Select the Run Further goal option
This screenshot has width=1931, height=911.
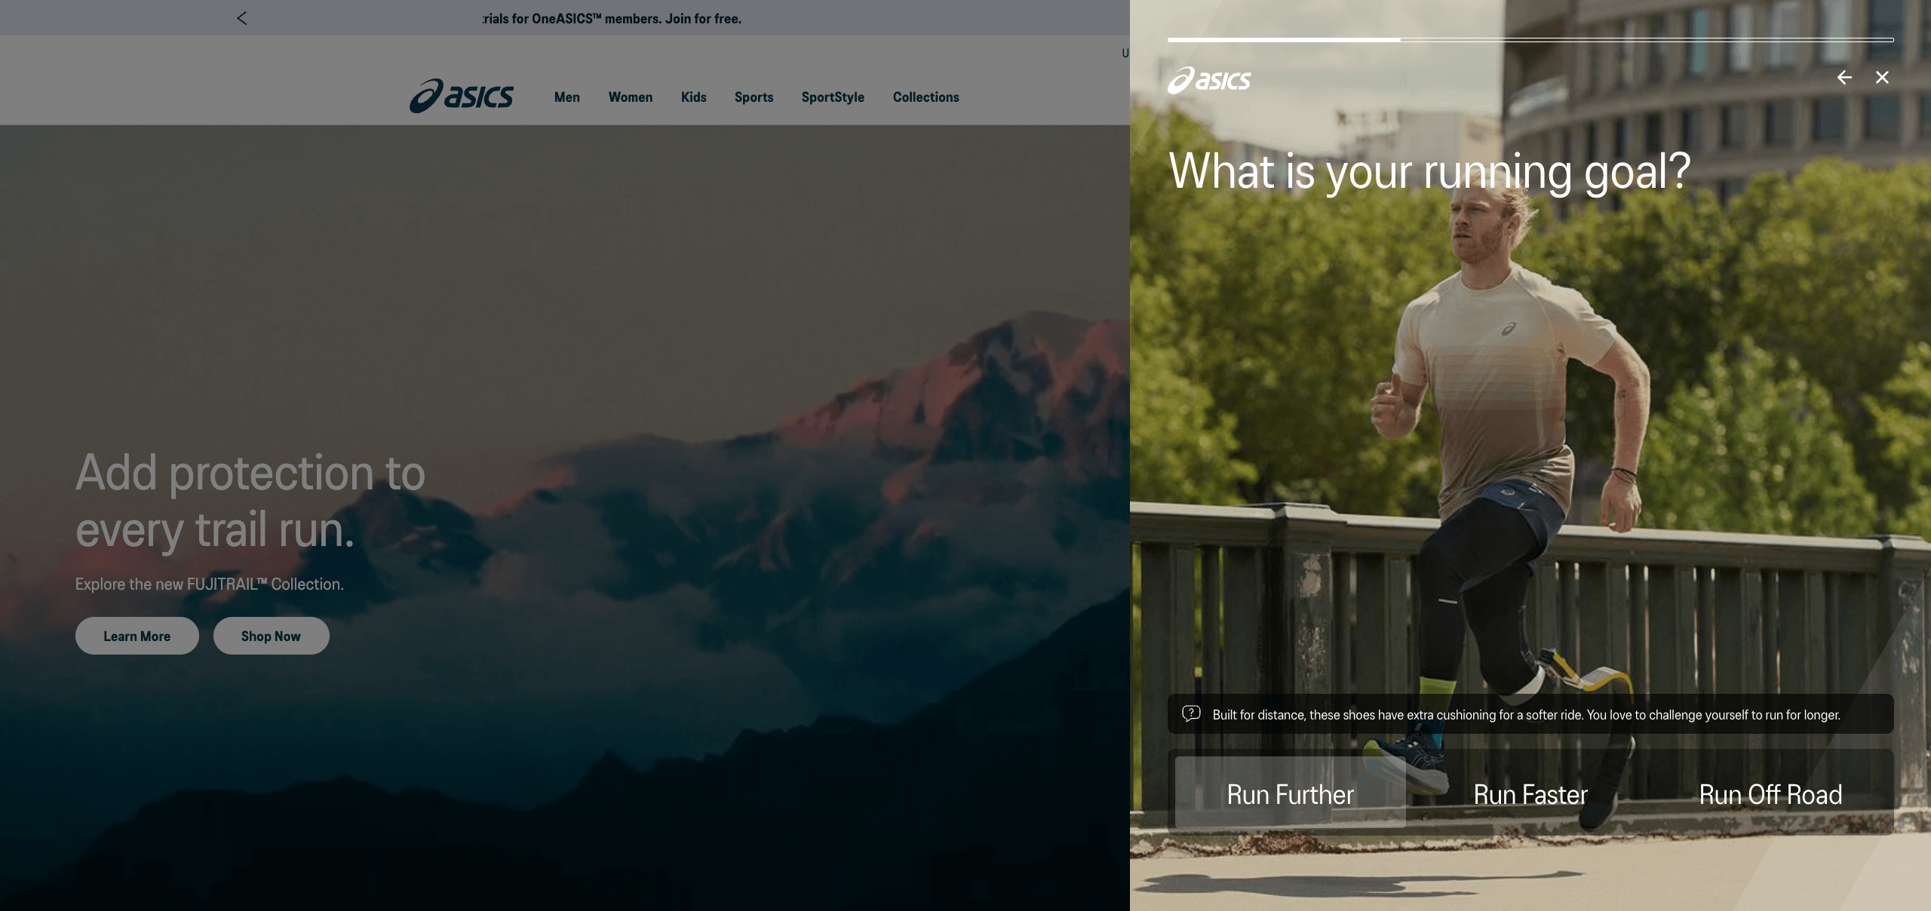[x=1290, y=794]
